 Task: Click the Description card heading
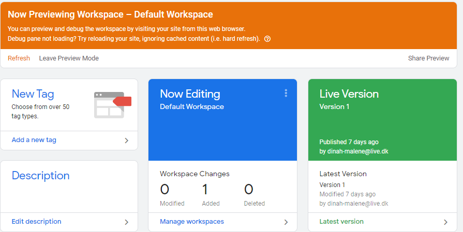40,175
